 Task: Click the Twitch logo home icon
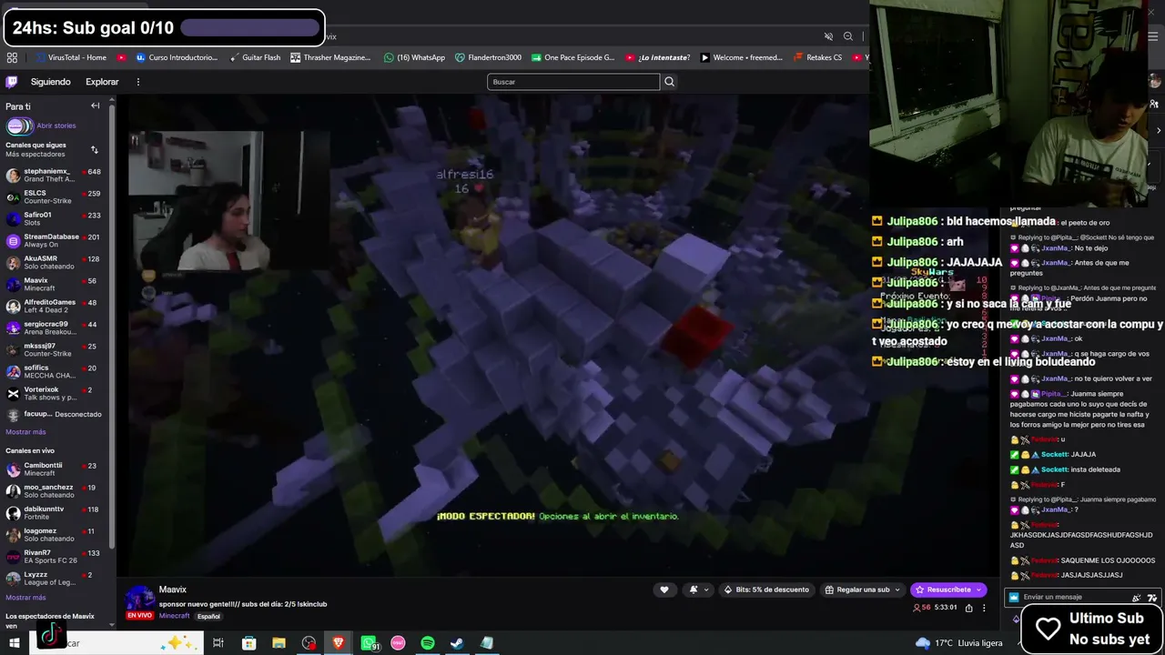pyautogui.click(x=12, y=82)
